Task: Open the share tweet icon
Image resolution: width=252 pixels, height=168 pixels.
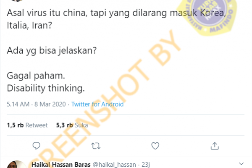Action: pyautogui.click(x=215, y=146)
